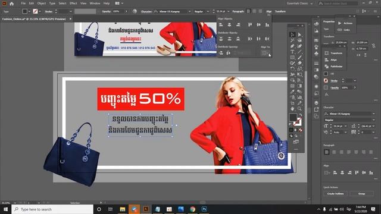Viewport: 381px width, 214px height.
Task: Open Regular font style dropdown in Properties
Action: click(x=373, y=120)
